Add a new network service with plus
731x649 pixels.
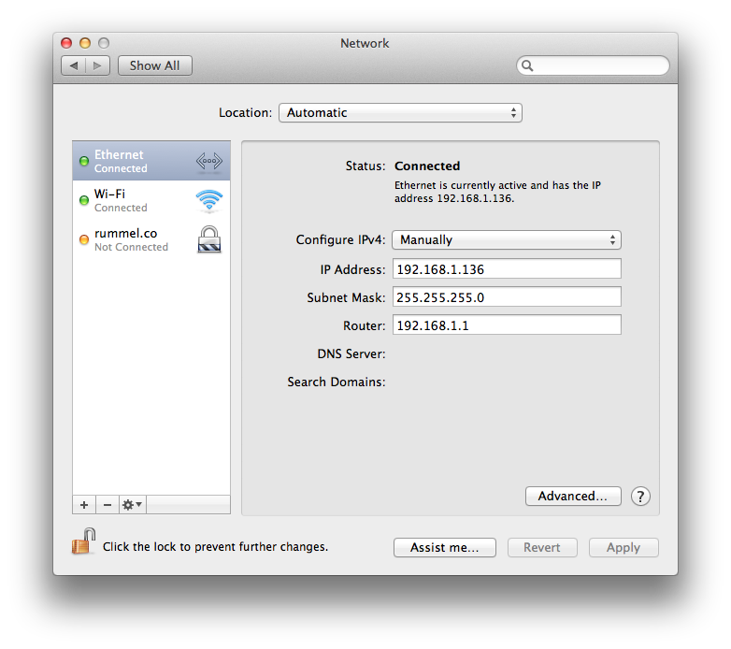coord(84,505)
